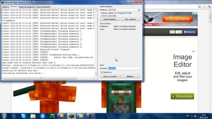Open the Редактор версий tab
Viewport: 212px width, 119px height.
coord(43,7)
